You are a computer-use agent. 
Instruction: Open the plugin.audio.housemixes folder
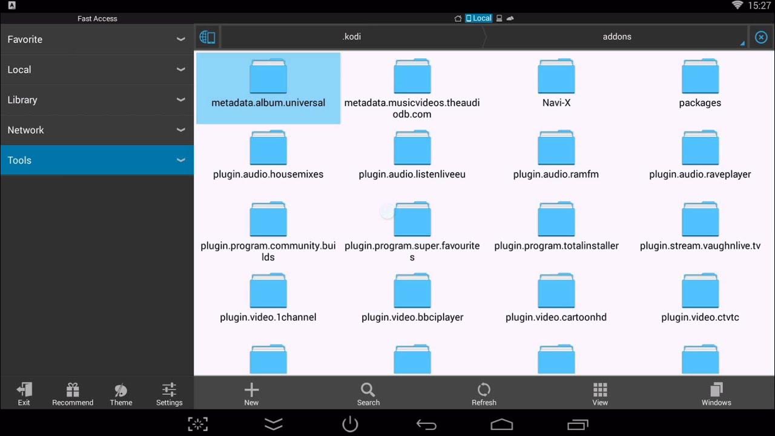268,154
